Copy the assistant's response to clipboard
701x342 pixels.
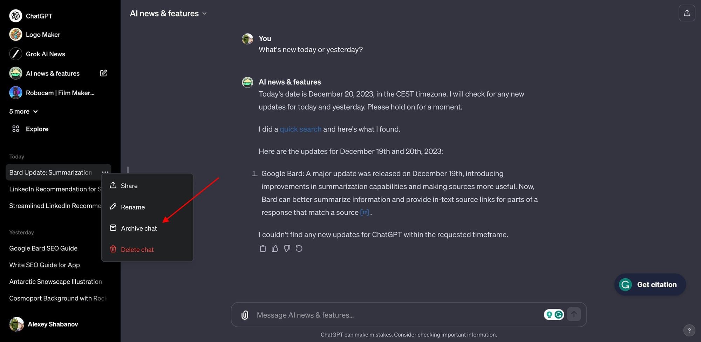[x=263, y=248]
